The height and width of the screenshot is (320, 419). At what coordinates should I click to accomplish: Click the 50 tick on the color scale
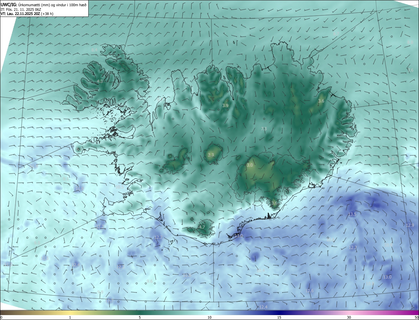416,317
